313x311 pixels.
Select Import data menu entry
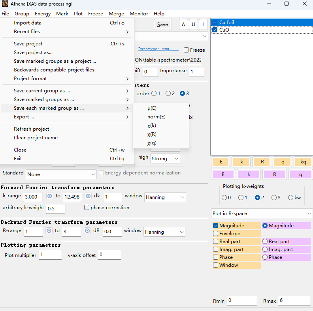click(28, 23)
